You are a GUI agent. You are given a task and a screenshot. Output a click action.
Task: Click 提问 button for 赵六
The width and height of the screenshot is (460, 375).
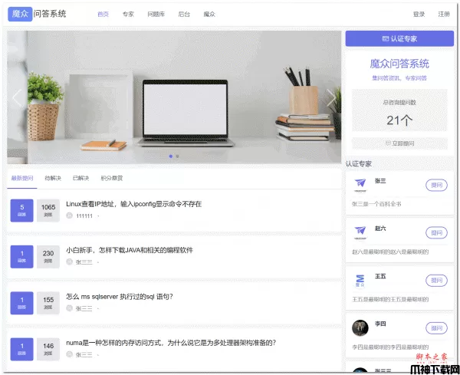coord(436,232)
